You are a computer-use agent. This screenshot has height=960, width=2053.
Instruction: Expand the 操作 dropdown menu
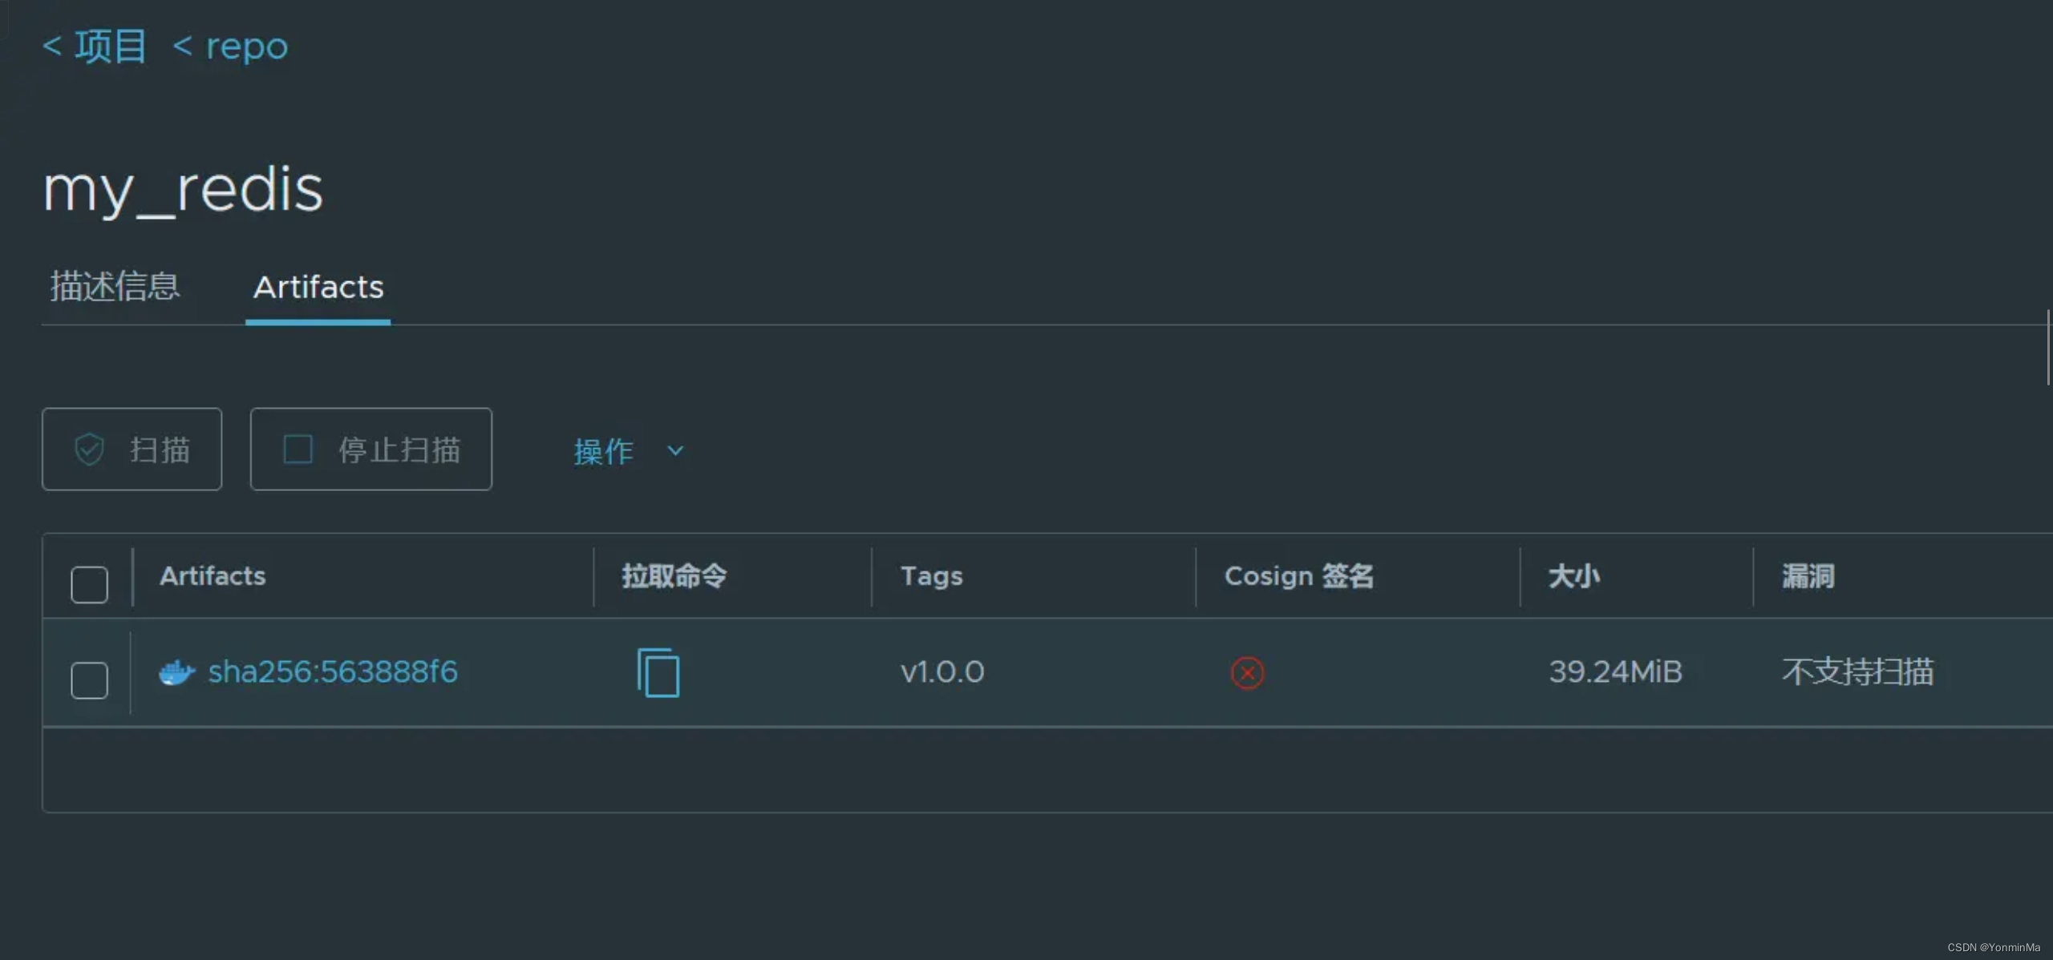627,450
